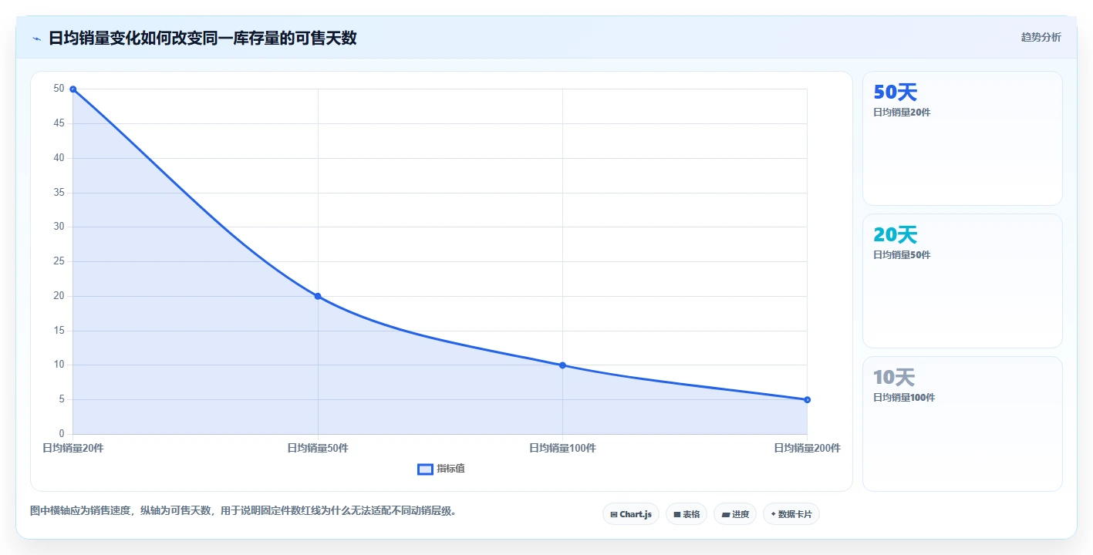Click x-axis label 日均销量200件
This screenshot has width=1093, height=555.
[807, 448]
